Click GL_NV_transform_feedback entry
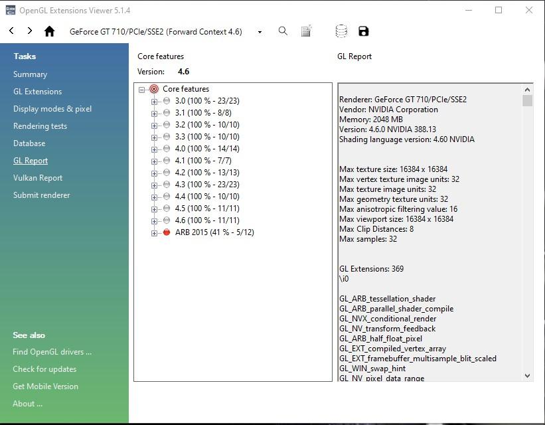 pos(387,329)
